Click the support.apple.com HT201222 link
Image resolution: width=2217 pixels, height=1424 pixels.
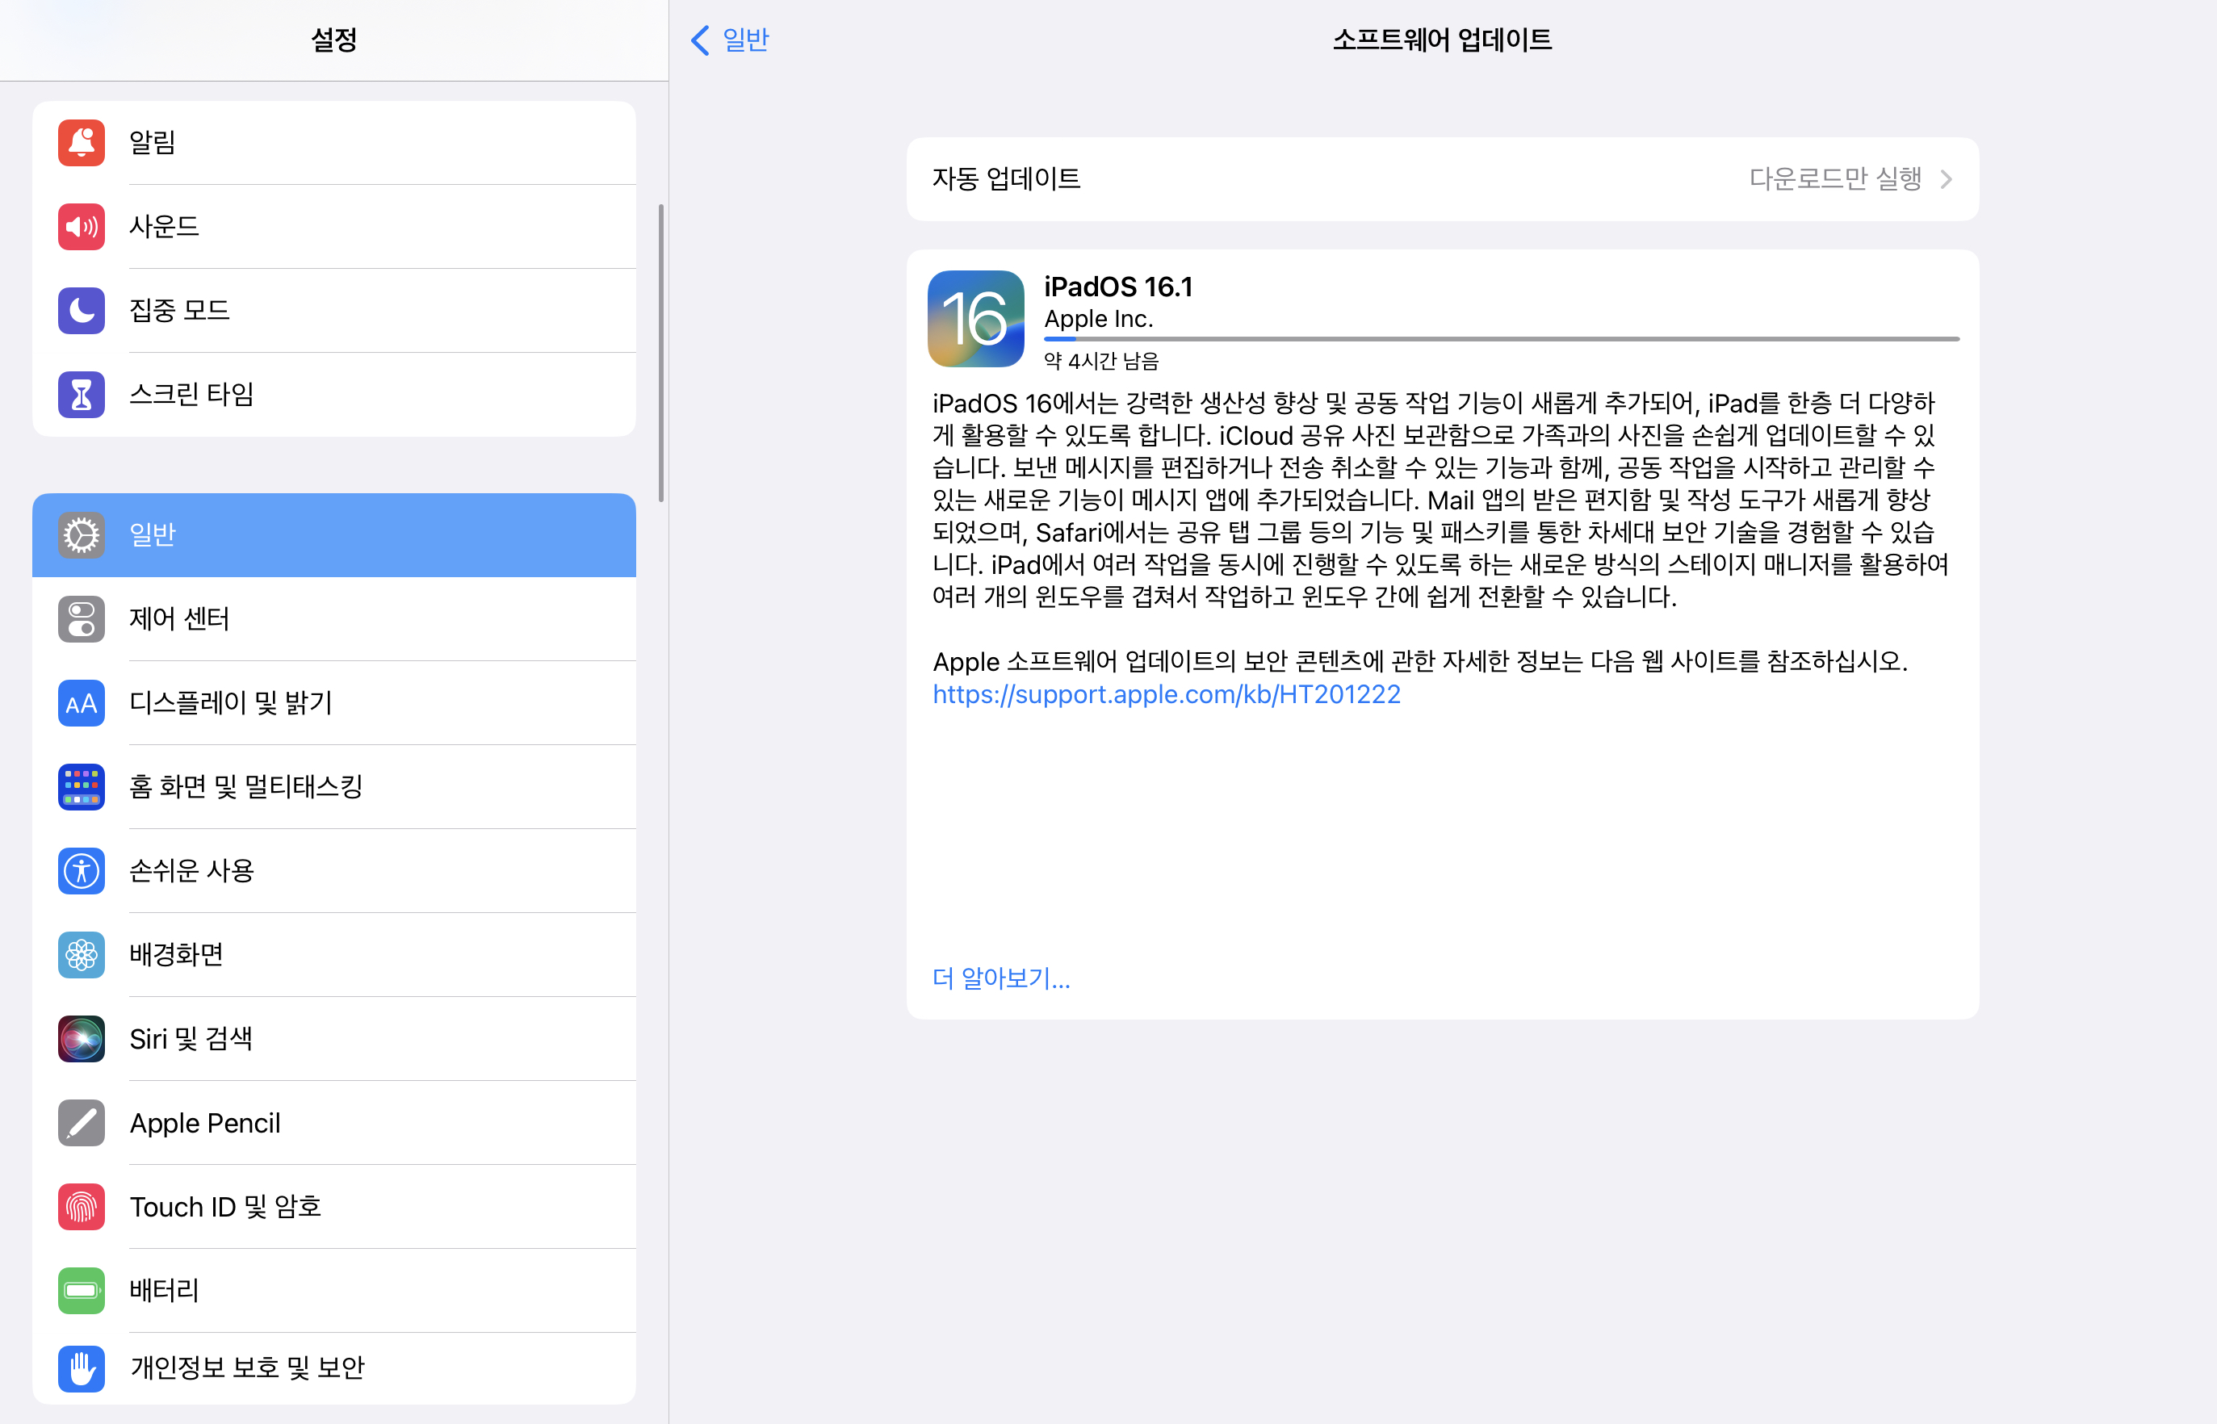1166,694
